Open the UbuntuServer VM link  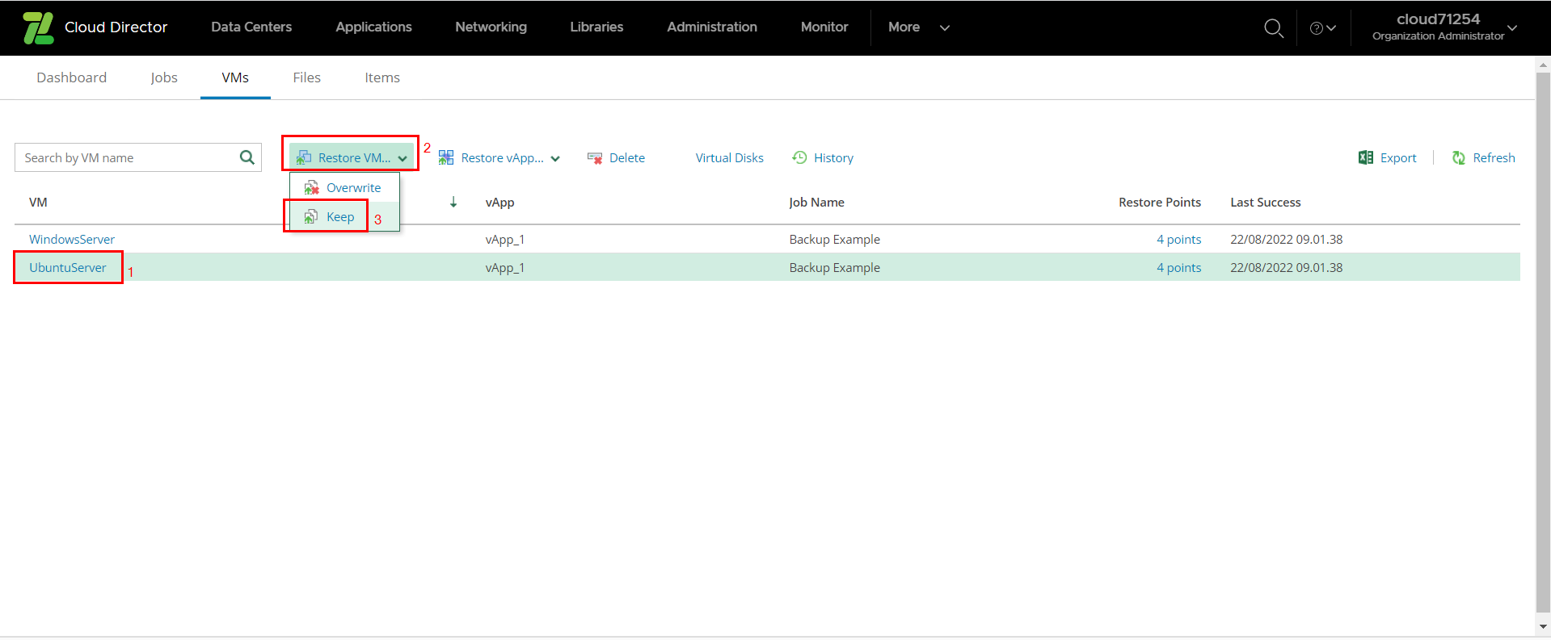[x=68, y=267]
